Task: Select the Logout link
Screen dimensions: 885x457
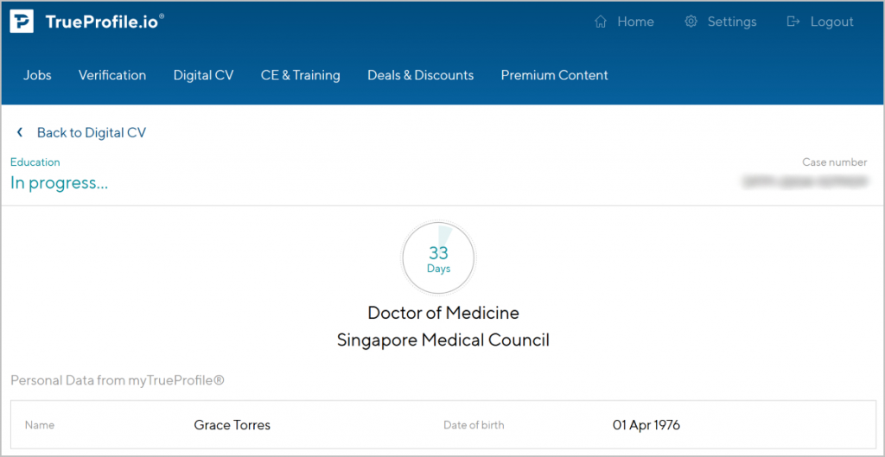Action: [x=832, y=22]
